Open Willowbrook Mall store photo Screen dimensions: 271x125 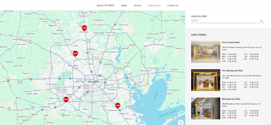(206, 108)
